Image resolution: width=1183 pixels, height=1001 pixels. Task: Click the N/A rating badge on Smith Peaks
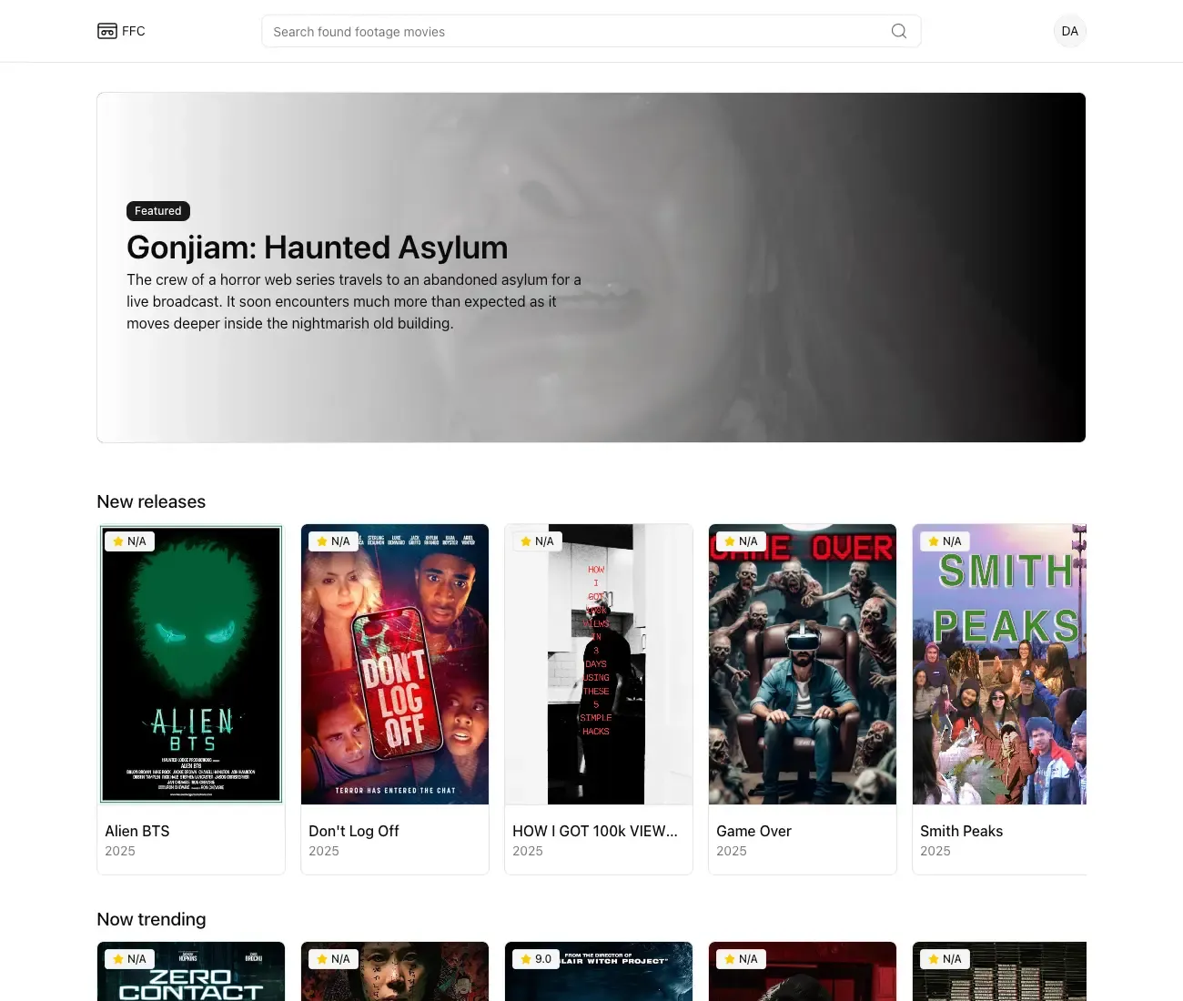pyautogui.click(x=945, y=541)
